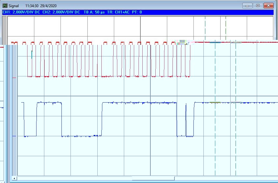
Task: Click the horizontal scrollbar thumb
Action: 154,178
